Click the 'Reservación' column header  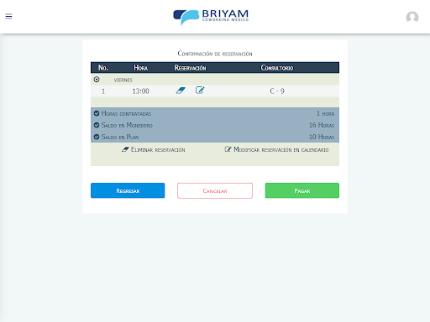point(190,68)
